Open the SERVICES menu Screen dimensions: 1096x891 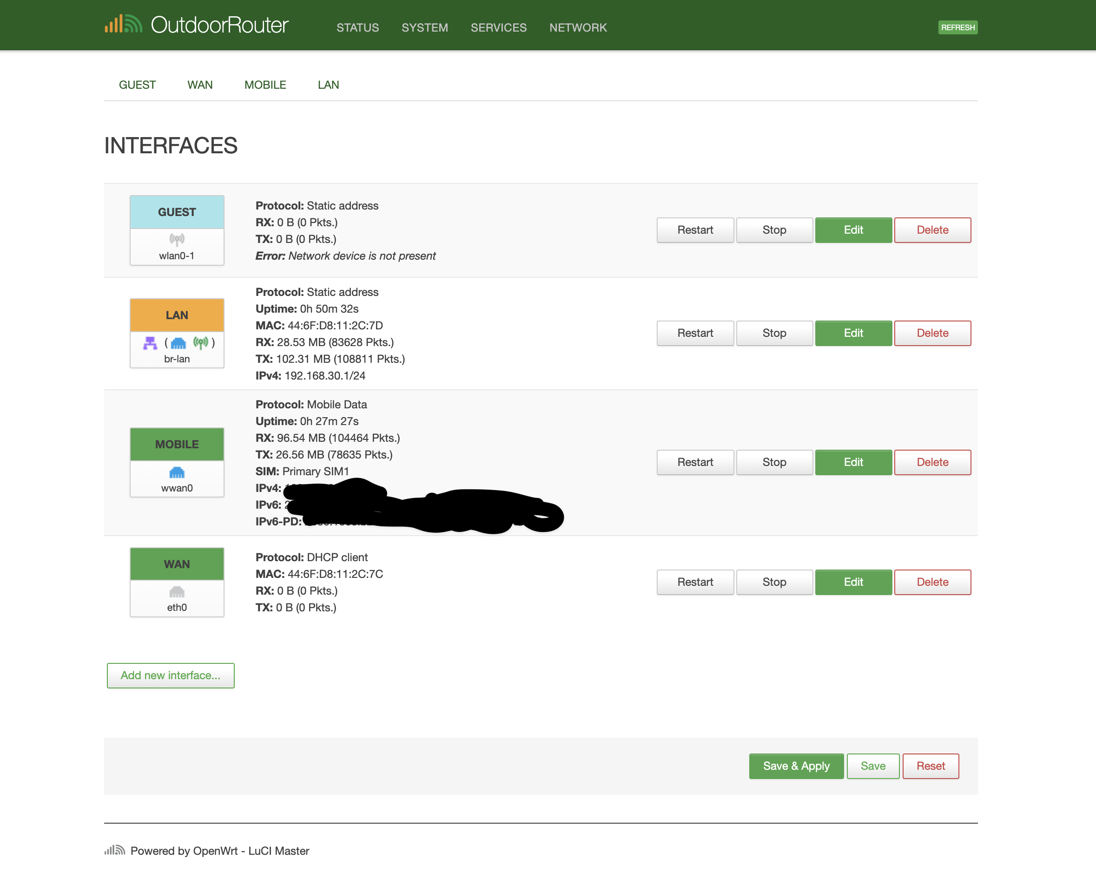[x=499, y=27]
